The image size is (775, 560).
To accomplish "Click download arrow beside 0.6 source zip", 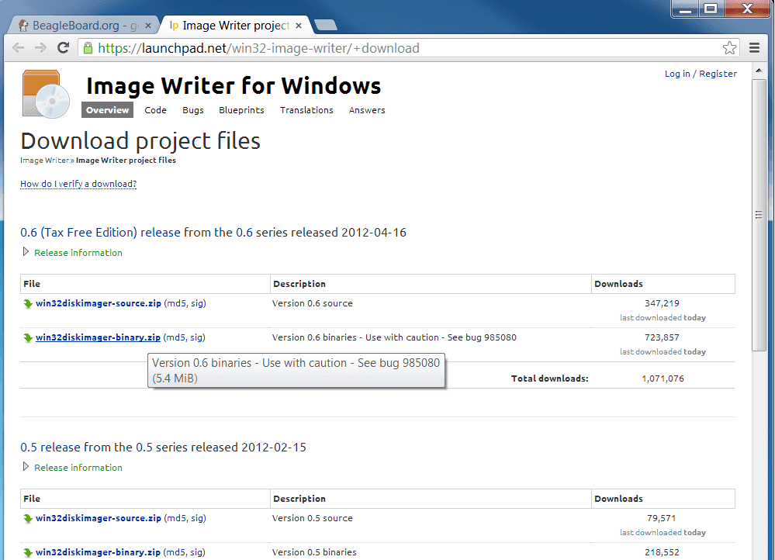I will coord(28,303).
